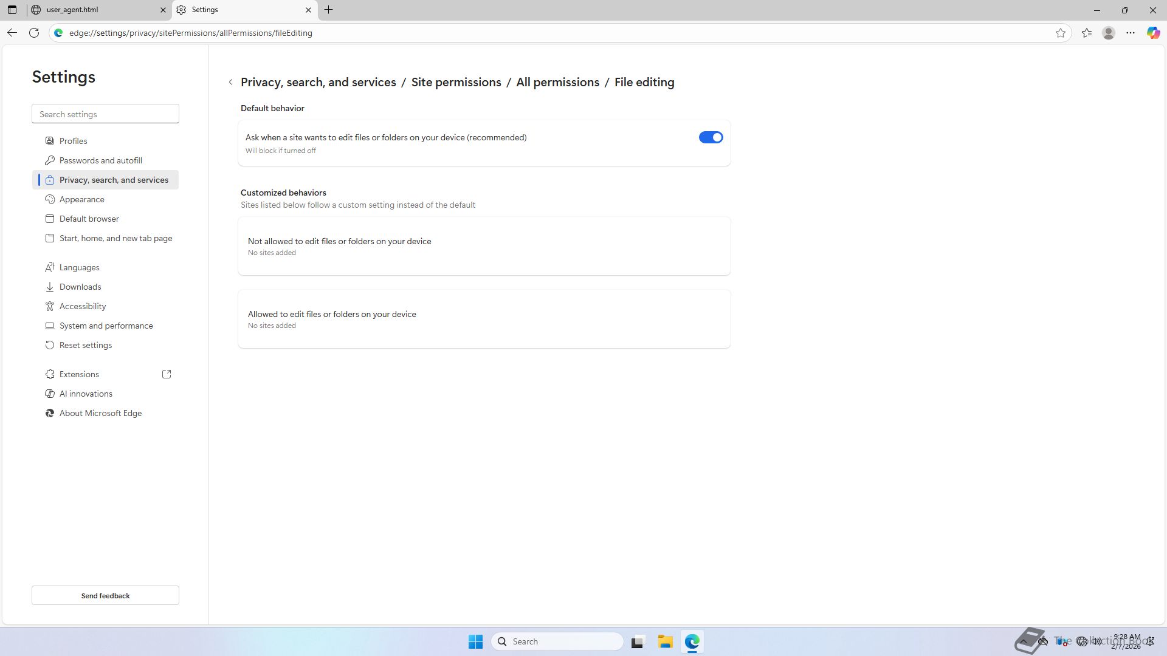Screen dimensions: 1167x656
Task: Open the Favorites list icon
Action: pyautogui.click(x=1087, y=33)
